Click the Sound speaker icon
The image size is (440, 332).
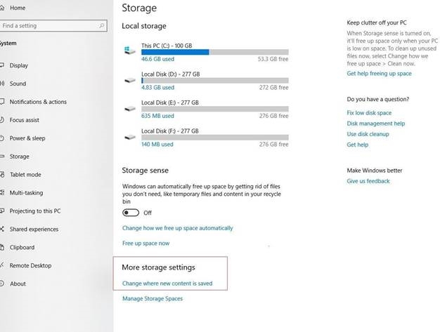click(x=2, y=84)
